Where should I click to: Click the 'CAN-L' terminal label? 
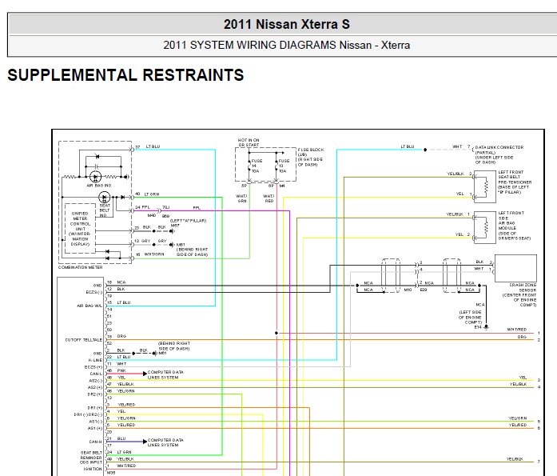96,374
